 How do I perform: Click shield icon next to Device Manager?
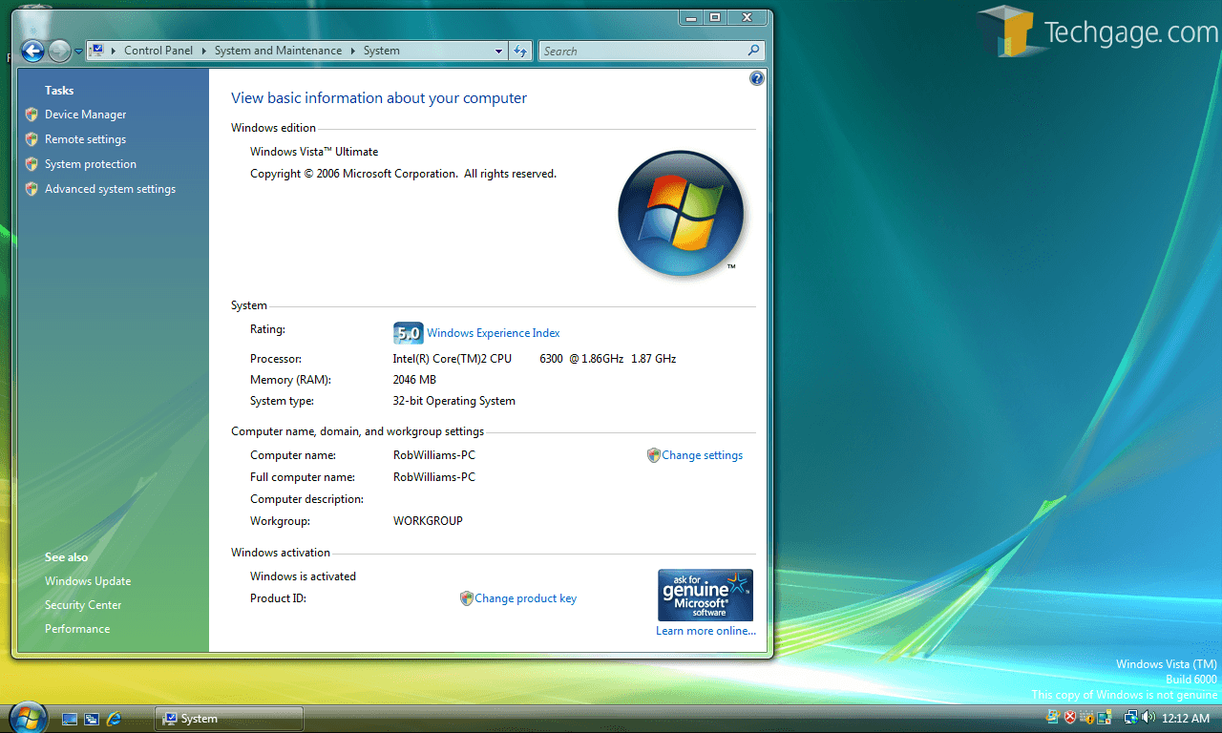pyautogui.click(x=32, y=115)
